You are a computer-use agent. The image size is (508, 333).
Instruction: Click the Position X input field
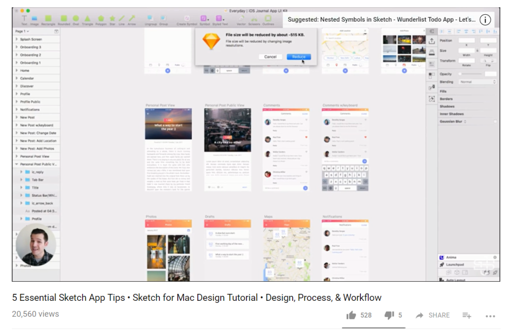click(466, 41)
